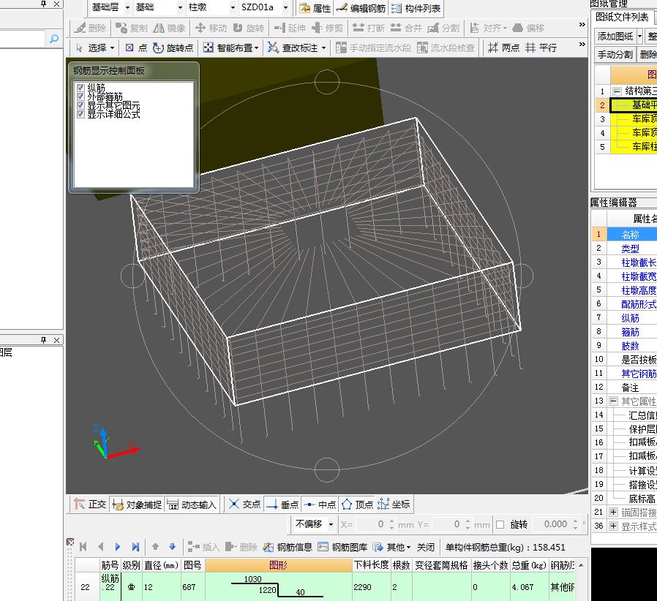Choose the 延伸 extend tool
The image size is (657, 601).
click(x=290, y=28)
